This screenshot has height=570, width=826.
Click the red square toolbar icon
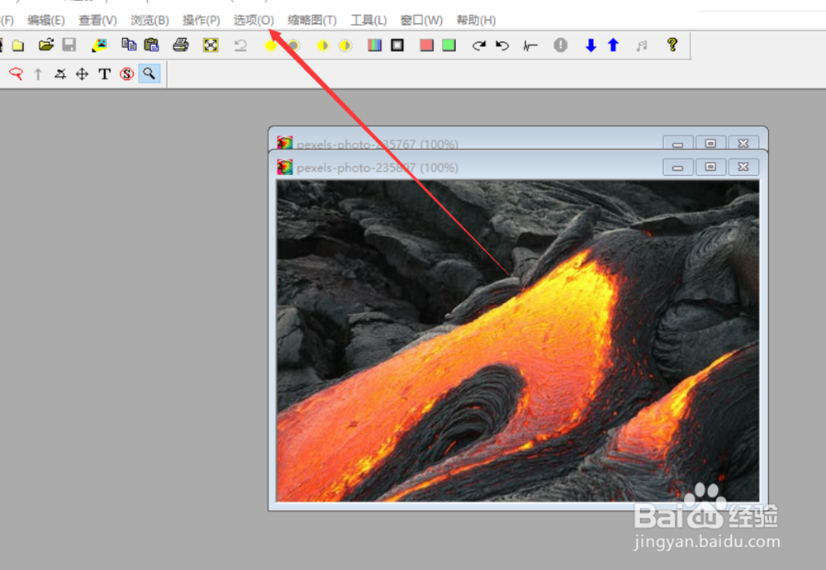coord(427,45)
